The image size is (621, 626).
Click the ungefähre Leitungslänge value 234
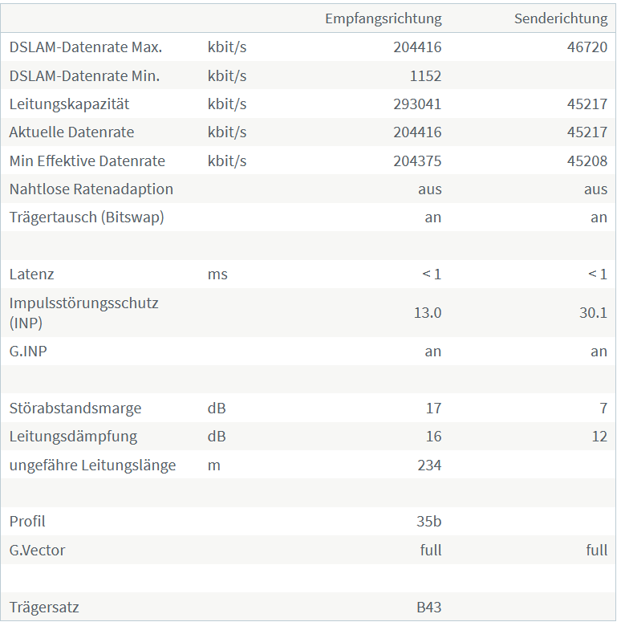coord(429,465)
